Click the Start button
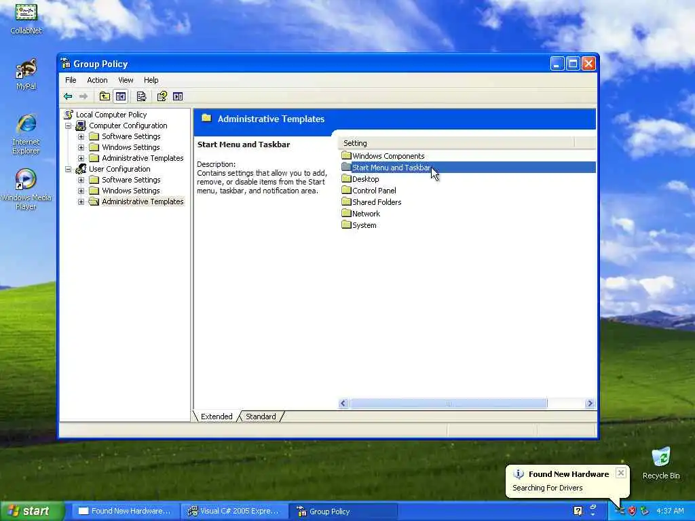Screen dimensions: 695x521 (x=32, y=511)
